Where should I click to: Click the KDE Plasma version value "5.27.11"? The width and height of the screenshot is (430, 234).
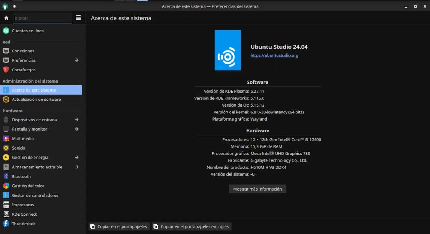coord(257,92)
